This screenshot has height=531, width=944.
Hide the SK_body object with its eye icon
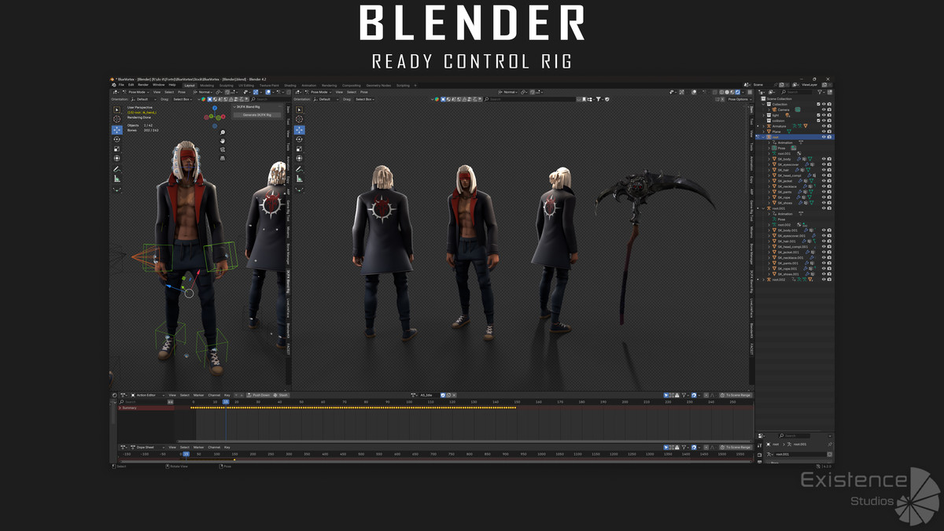(824, 159)
